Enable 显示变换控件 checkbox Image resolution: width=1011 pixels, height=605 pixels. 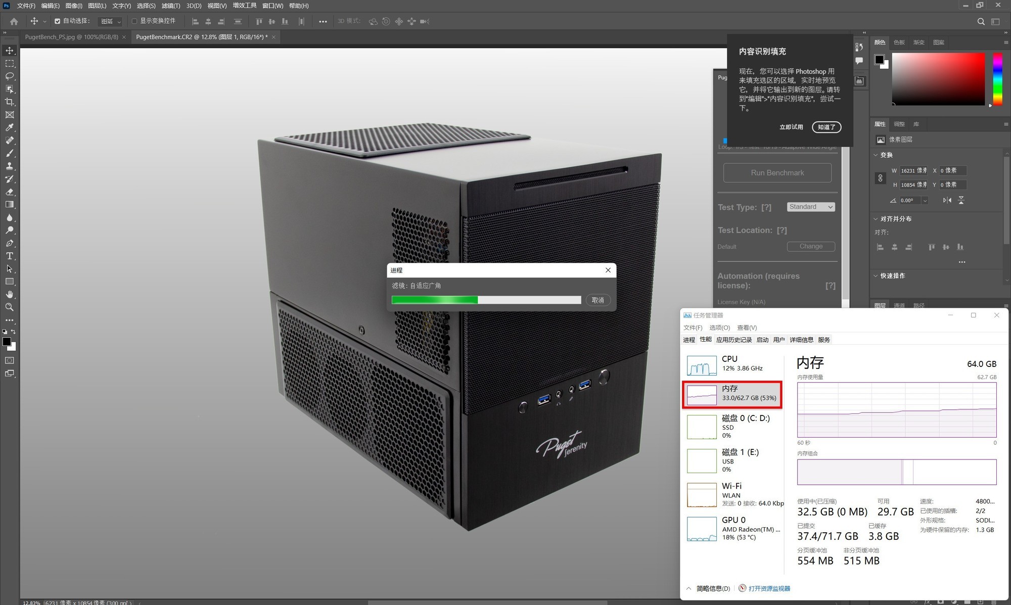(134, 21)
